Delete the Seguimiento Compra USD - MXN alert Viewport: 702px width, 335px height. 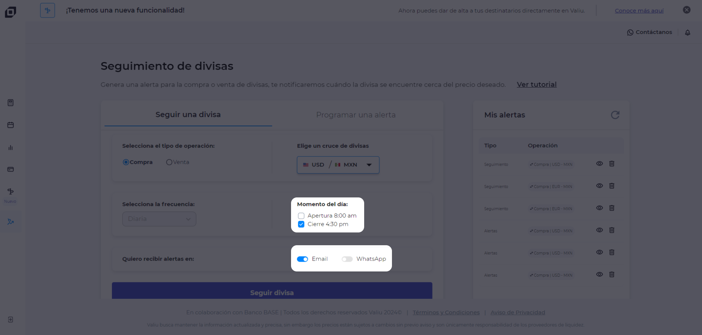click(x=612, y=163)
